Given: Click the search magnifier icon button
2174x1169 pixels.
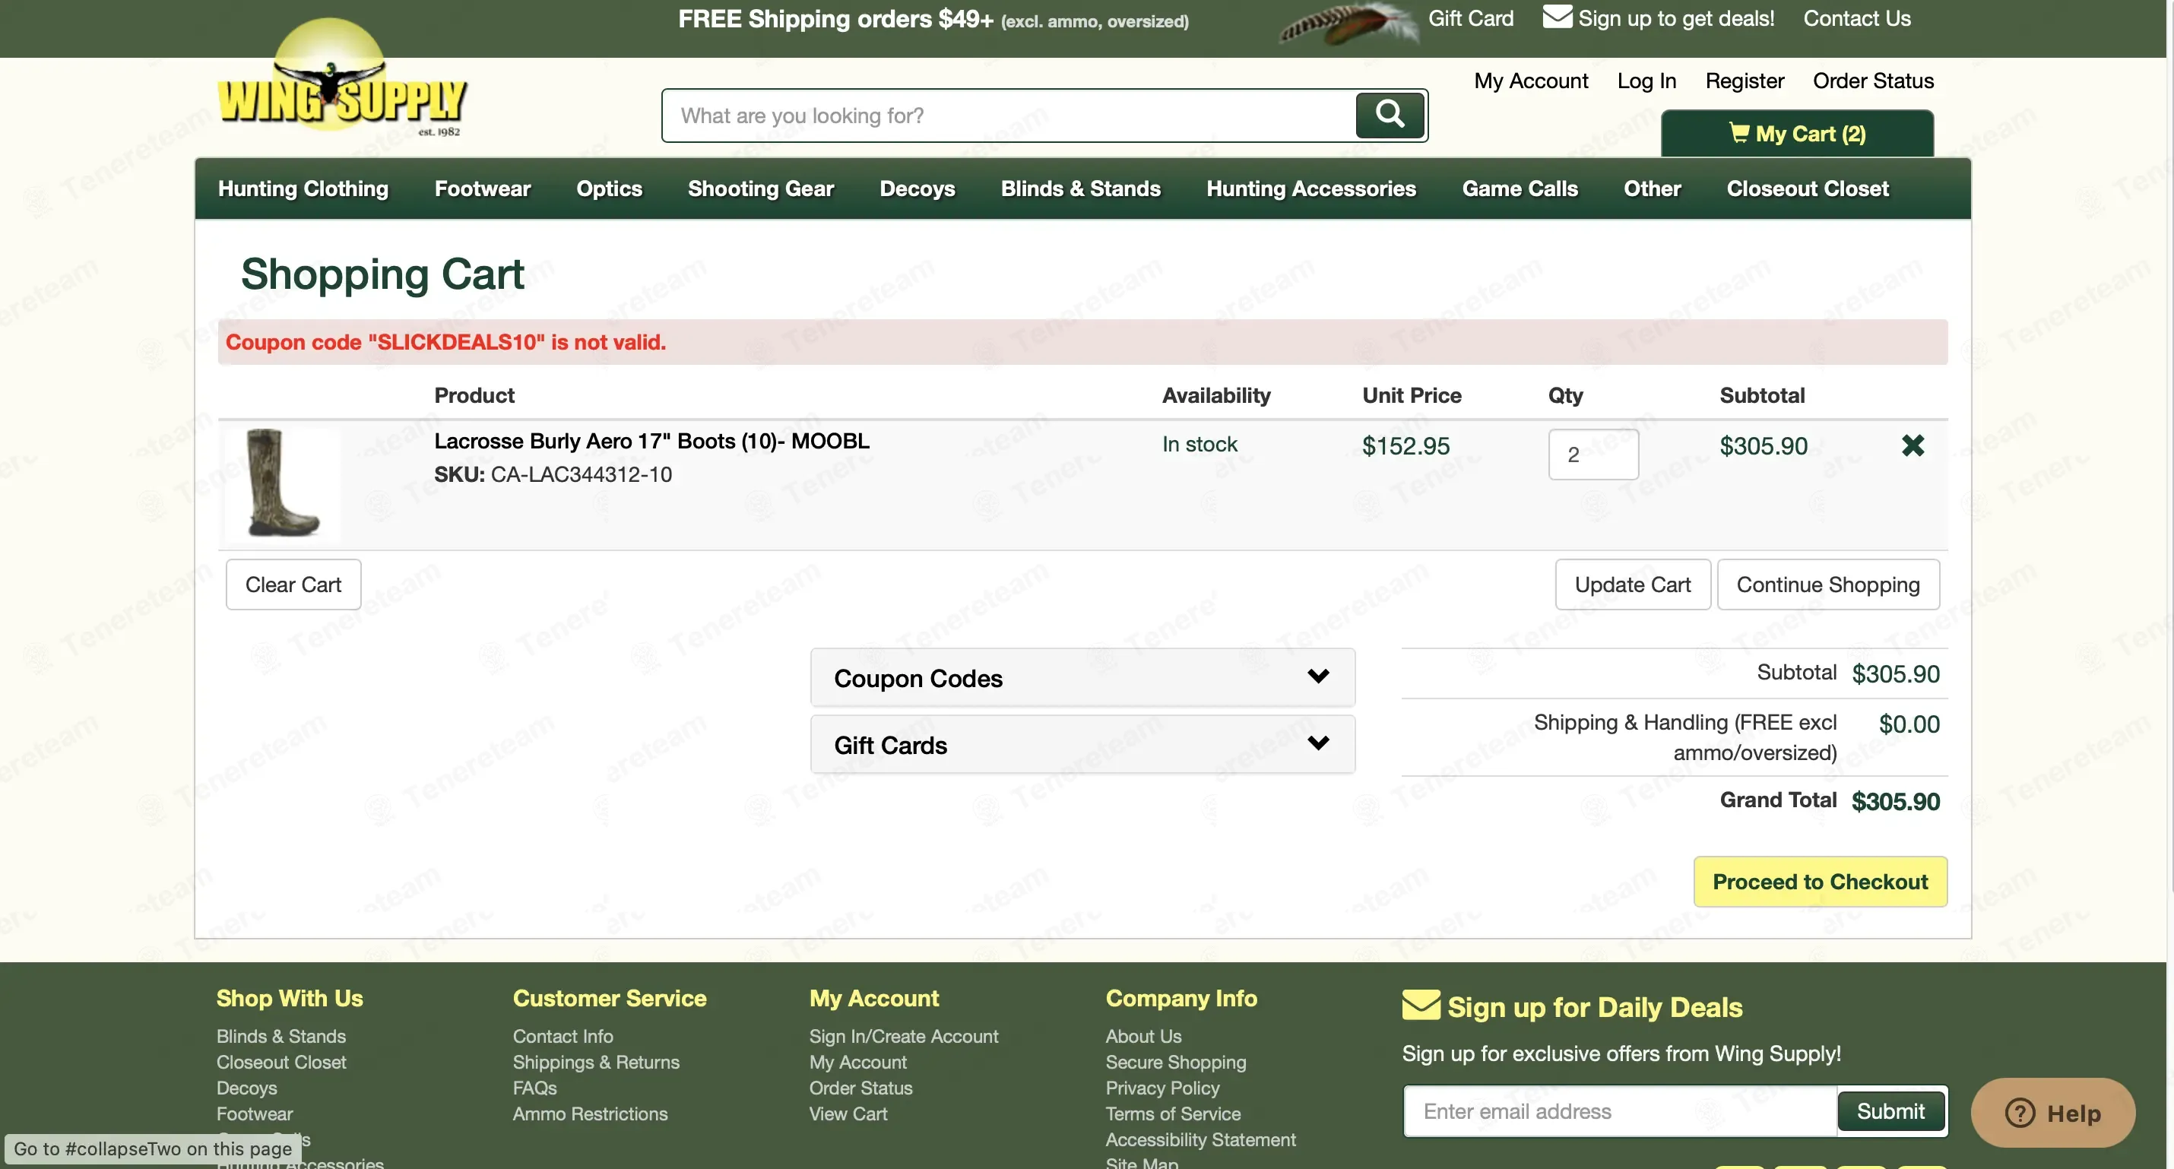Looking at the screenshot, I should pos(1390,114).
